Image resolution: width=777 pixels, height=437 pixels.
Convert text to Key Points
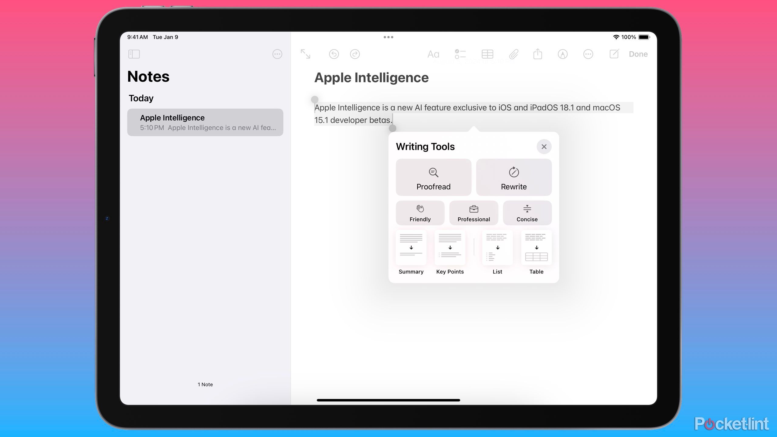tap(450, 252)
